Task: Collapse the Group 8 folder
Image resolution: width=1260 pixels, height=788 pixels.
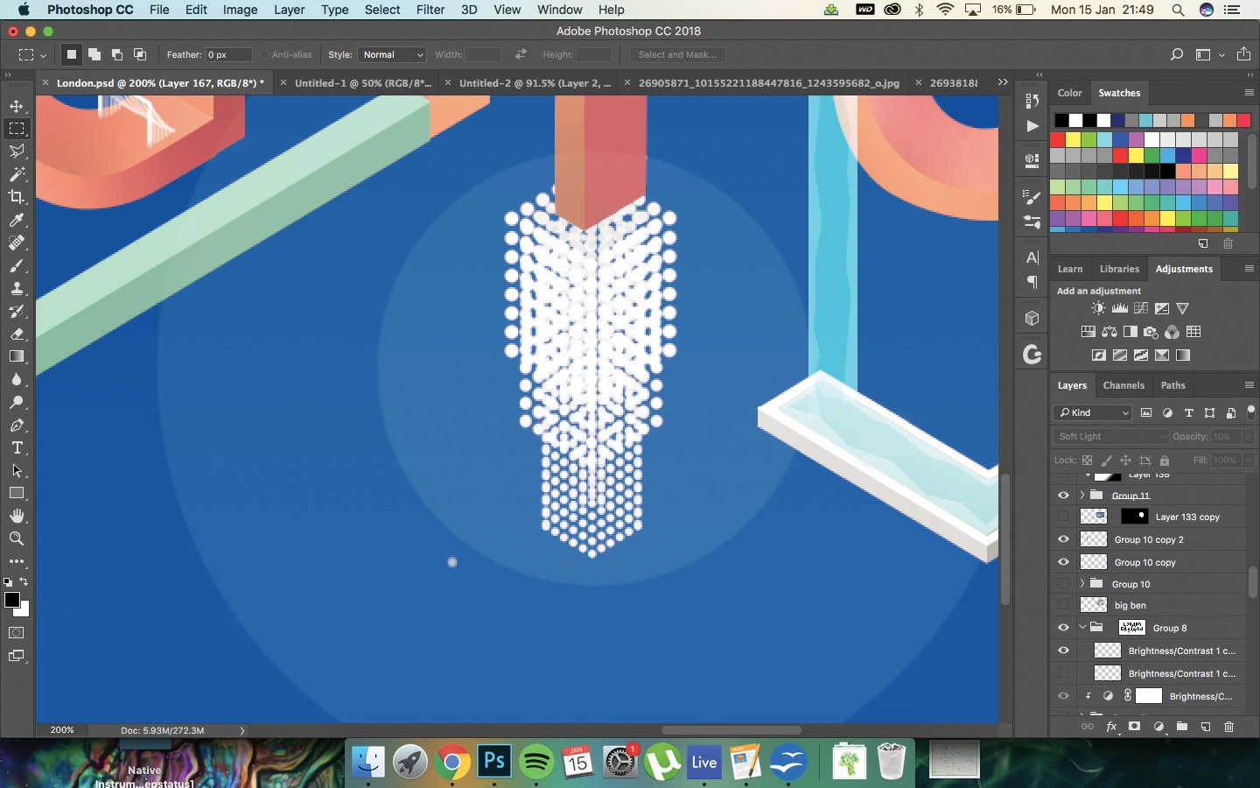Action: click(1082, 627)
